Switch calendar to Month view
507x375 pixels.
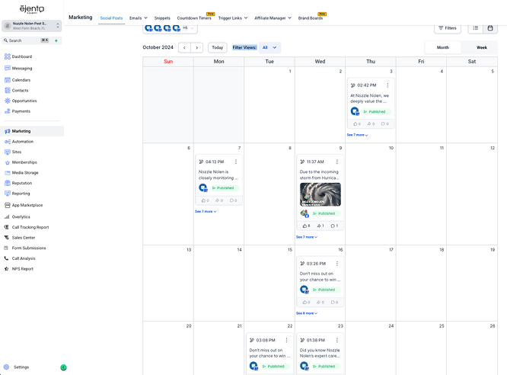point(443,47)
